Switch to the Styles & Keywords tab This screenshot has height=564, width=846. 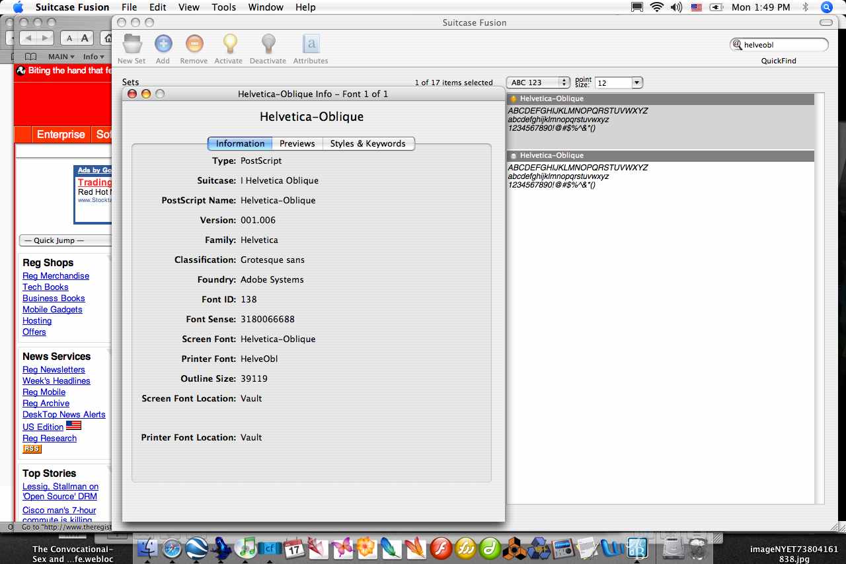368,143
